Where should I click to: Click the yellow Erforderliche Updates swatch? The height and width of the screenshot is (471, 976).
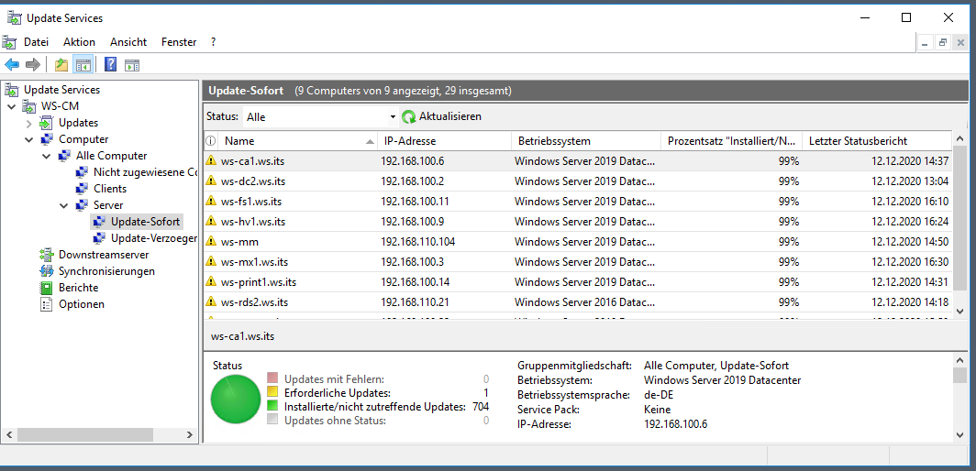(x=272, y=392)
